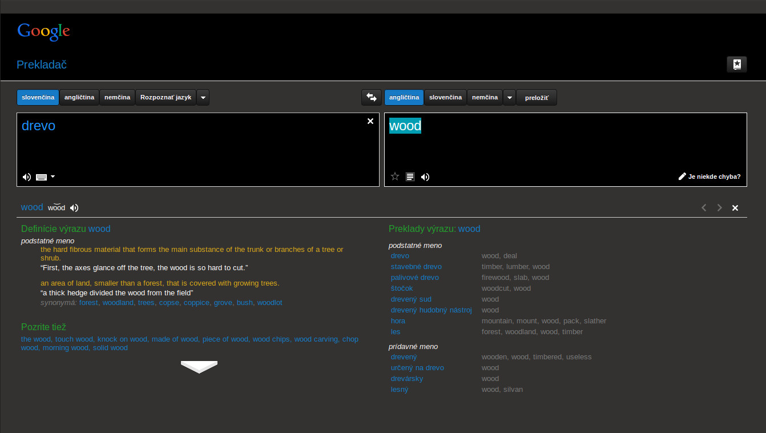Open synonym woodlot
Screen dimensions: 766x433
269,303
